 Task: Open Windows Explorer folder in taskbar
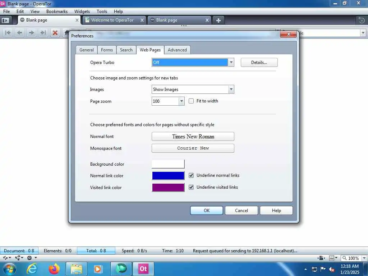point(77,269)
